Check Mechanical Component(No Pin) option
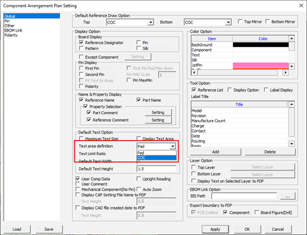 pos(78,189)
